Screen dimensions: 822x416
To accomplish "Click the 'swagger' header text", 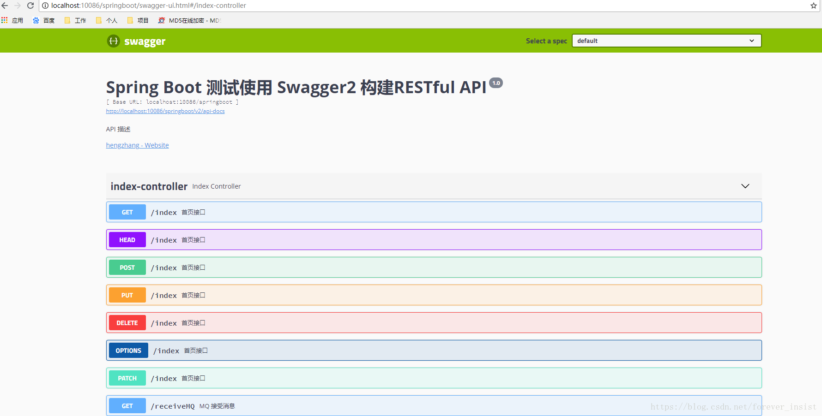I will tap(145, 42).
